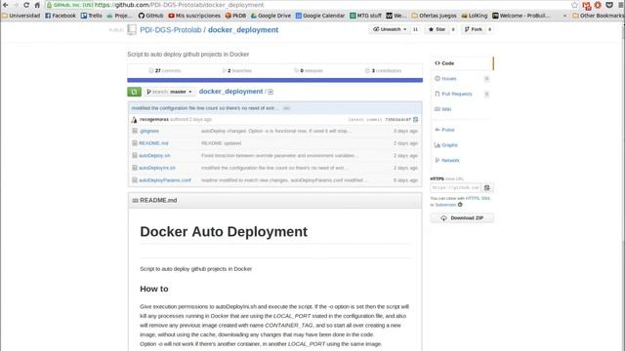
Task: Open the 'README updated' commit message
Action: [222, 143]
